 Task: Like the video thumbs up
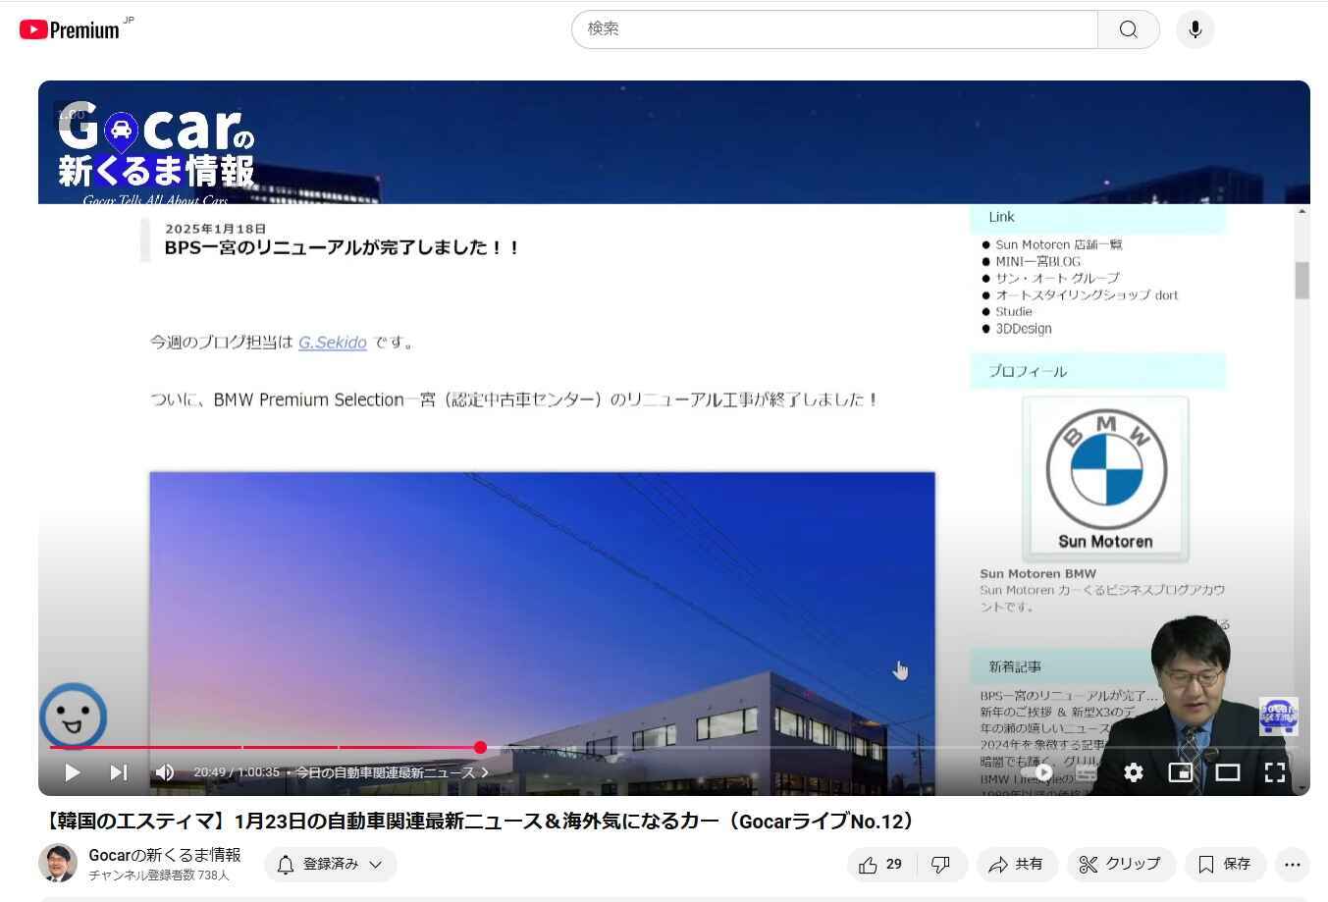pyautogui.click(x=880, y=865)
